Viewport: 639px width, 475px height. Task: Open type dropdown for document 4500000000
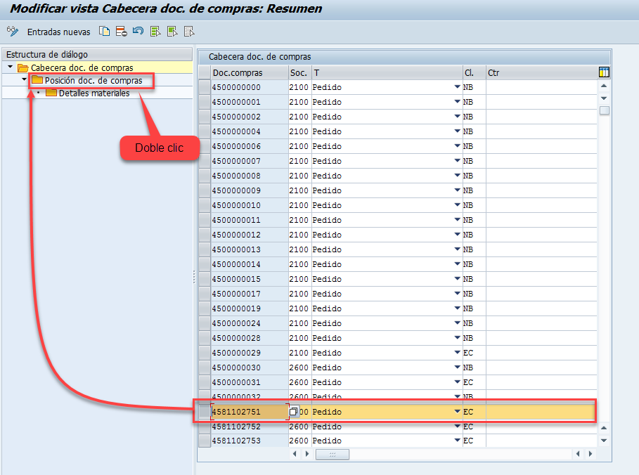click(x=457, y=86)
